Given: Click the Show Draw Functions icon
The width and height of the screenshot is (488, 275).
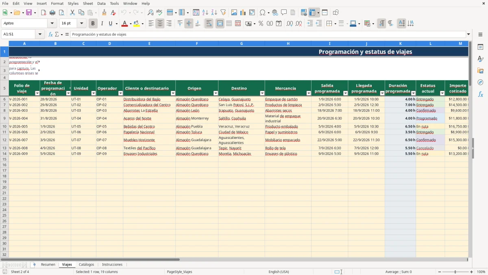Looking at the screenshot, I should coord(336,13).
